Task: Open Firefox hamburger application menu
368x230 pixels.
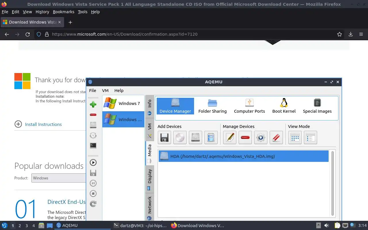Action: click(361, 34)
